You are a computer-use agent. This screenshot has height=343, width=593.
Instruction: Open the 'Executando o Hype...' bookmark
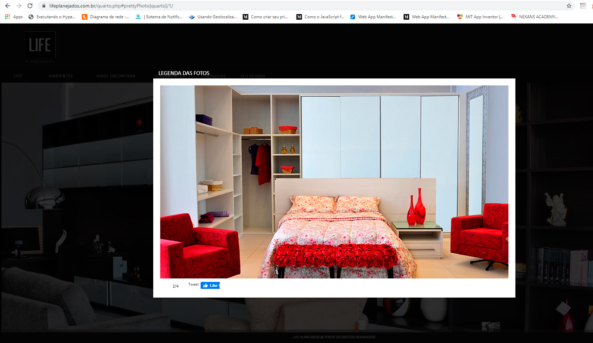pos(52,17)
